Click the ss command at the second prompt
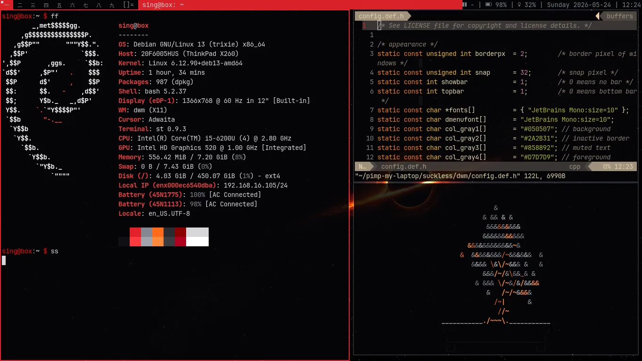This screenshot has height=361, width=642. pos(55,251)
